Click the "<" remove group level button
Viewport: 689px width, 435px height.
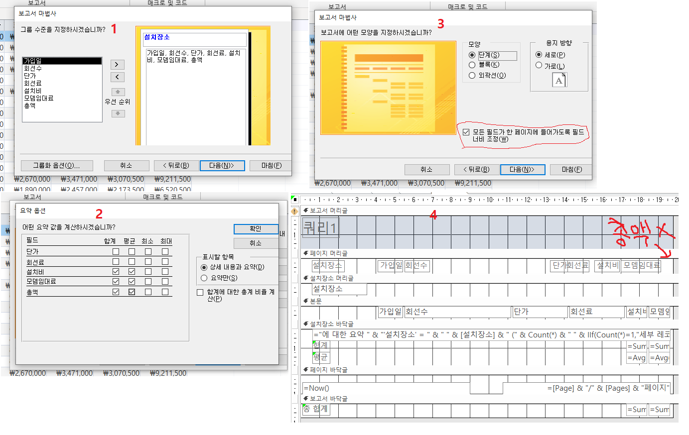click(x=117, y=77)
